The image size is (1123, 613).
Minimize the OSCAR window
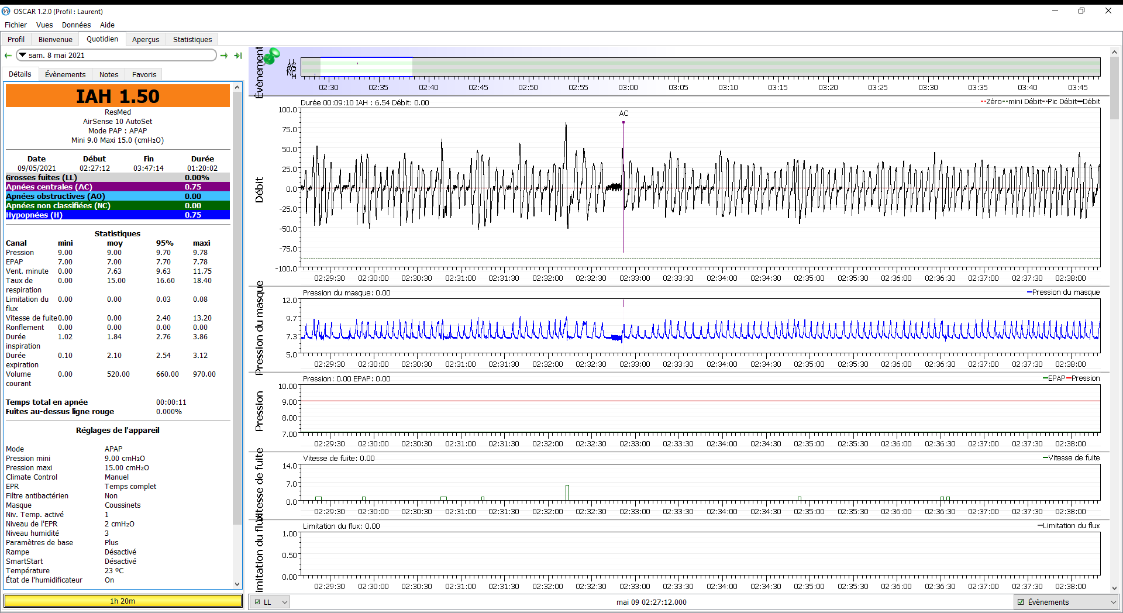1055,11
